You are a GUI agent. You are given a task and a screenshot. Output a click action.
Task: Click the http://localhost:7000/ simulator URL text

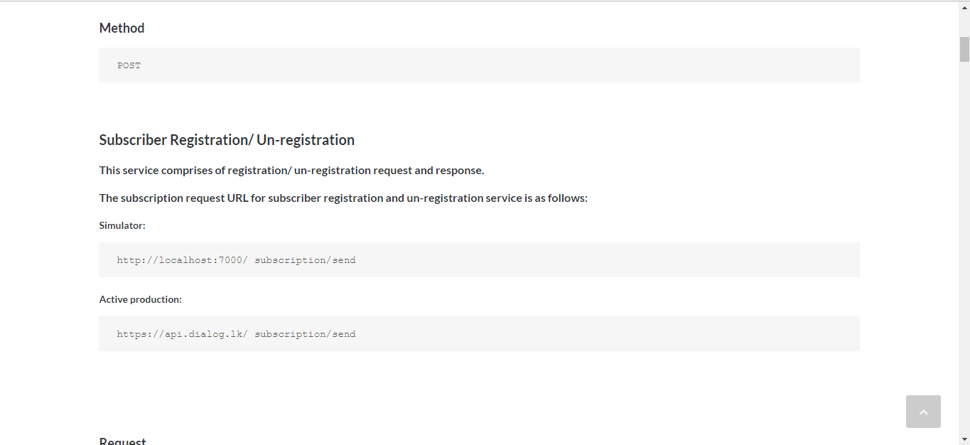pos(182,260)
